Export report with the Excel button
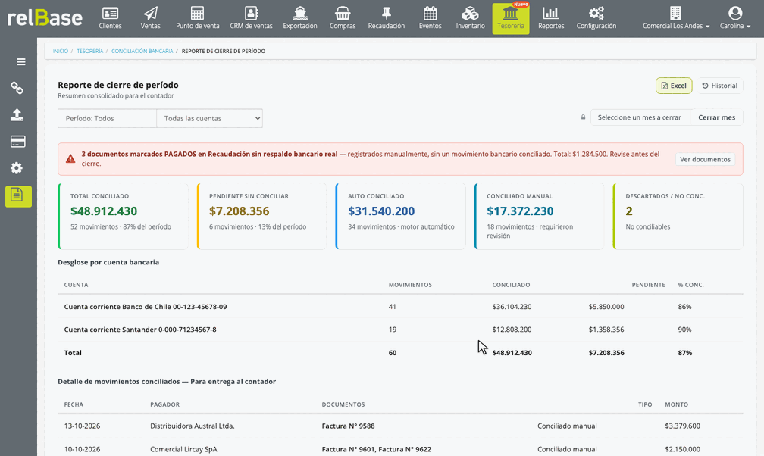Screen dimensions: 764x456 tap(674, 86)
